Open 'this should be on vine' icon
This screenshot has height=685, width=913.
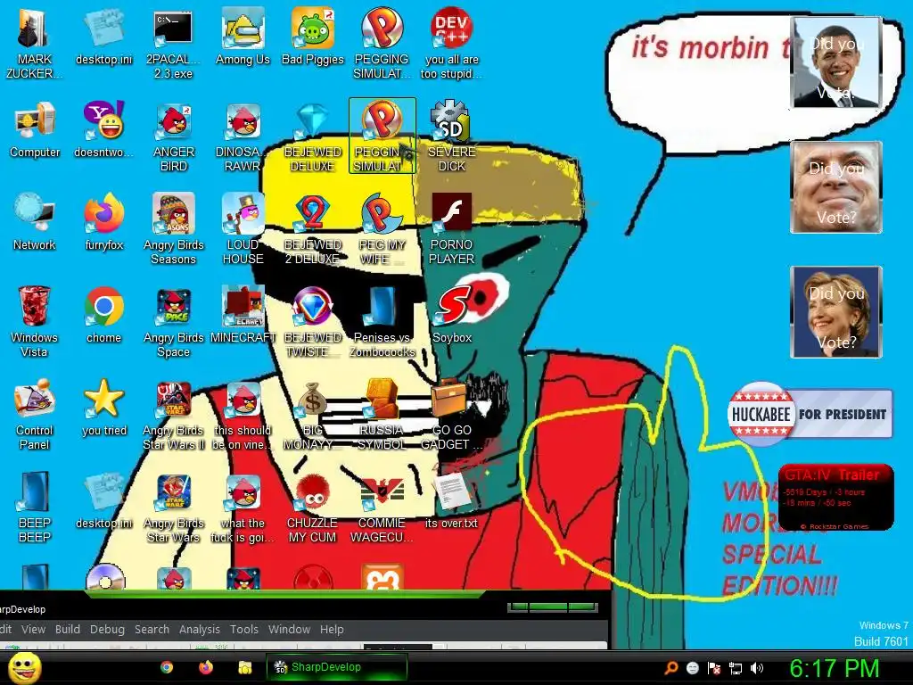click(x=243, y=415)
